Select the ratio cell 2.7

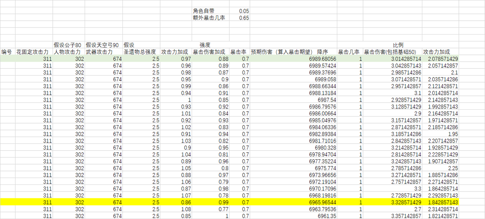[x=393, y=208]
